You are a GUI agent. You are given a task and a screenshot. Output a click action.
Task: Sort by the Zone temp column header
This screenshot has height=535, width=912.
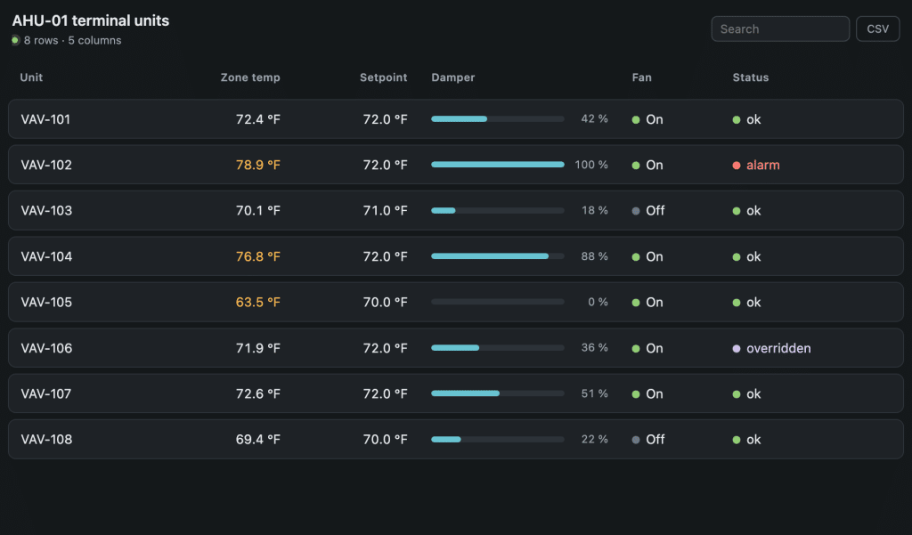[250, 77]
